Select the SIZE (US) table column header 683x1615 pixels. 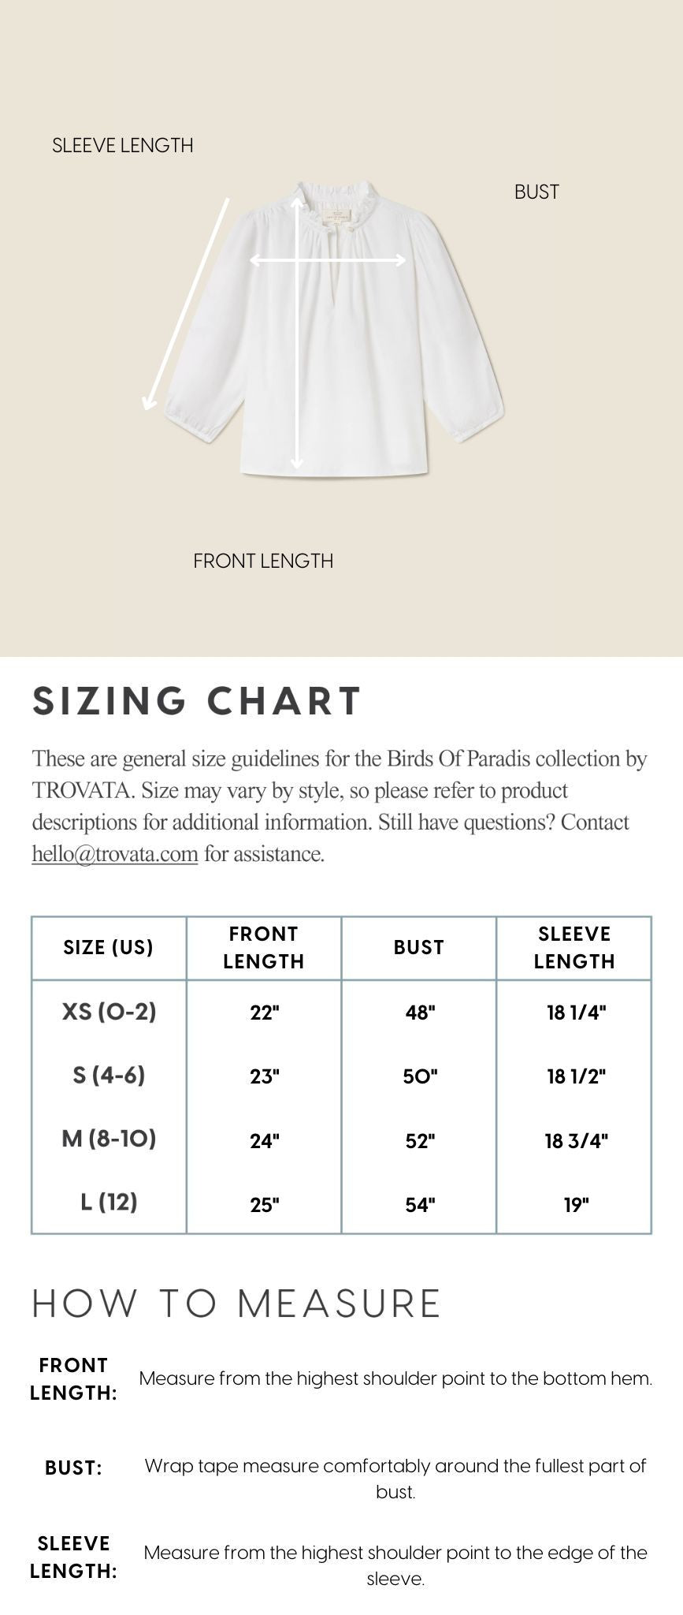[x=109, y=947]
